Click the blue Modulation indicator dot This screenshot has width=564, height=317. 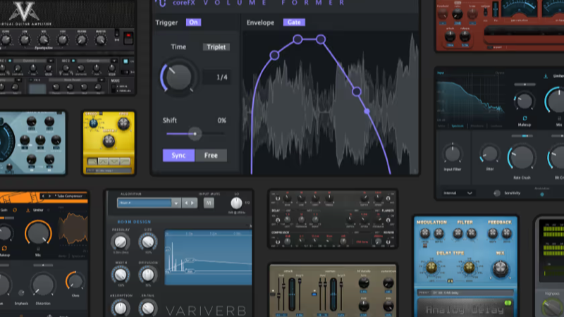pyautogui.click(x=542, y=194)
